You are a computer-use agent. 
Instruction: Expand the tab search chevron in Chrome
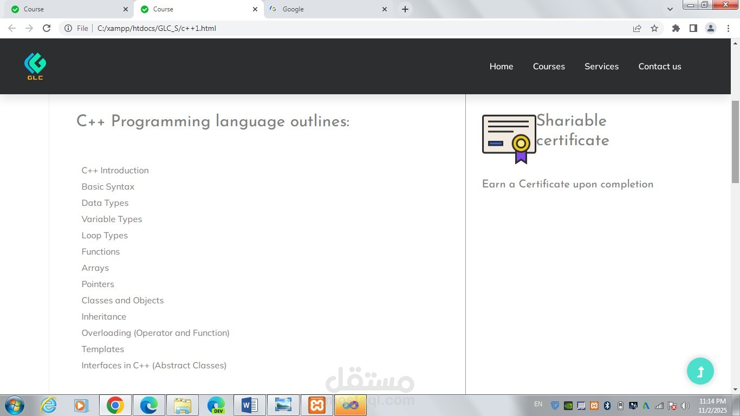[x=670, y=9]
